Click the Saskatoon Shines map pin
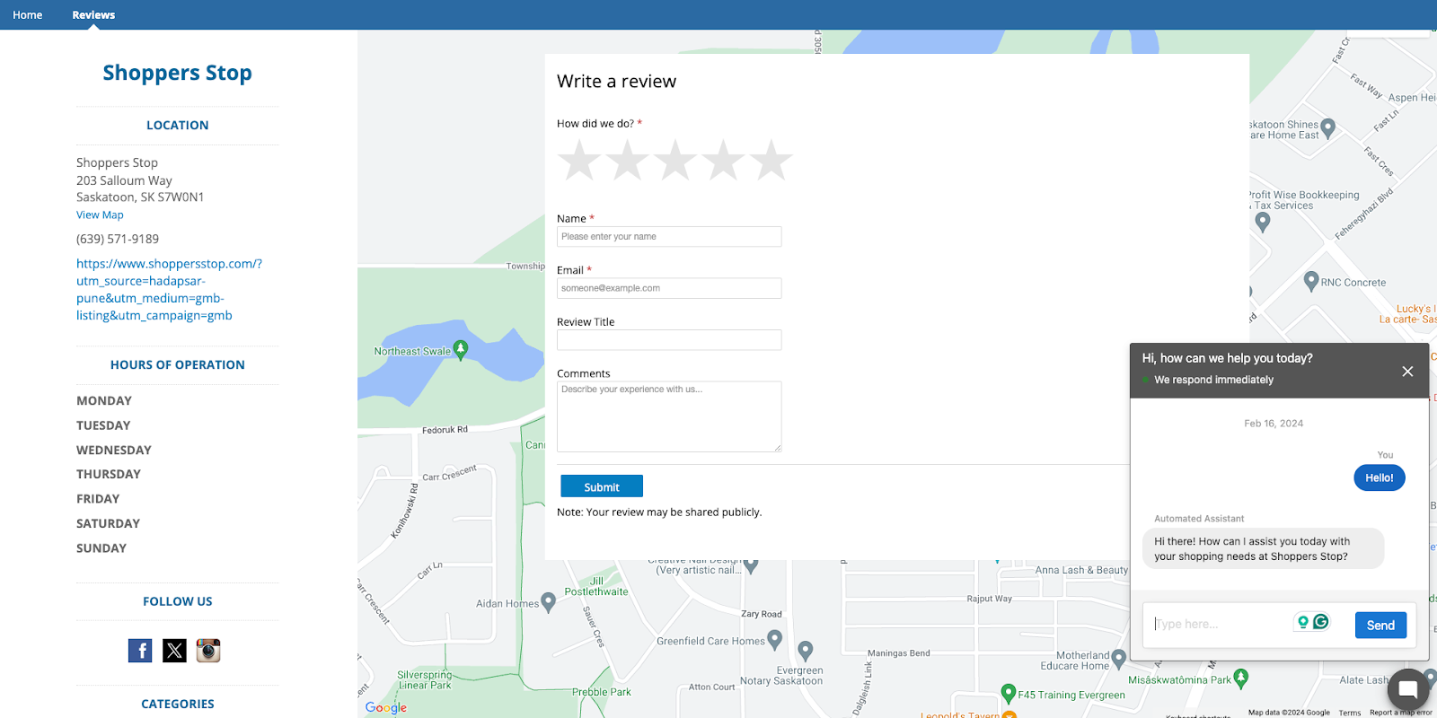The height and width of the screenshot is (718, 1437). 1328,127
